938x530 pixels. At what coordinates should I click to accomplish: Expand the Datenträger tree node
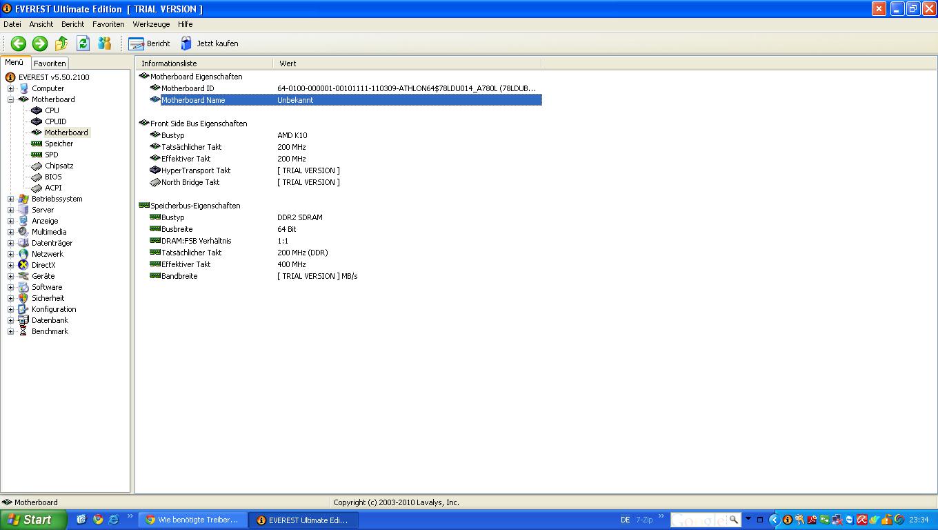10,243
